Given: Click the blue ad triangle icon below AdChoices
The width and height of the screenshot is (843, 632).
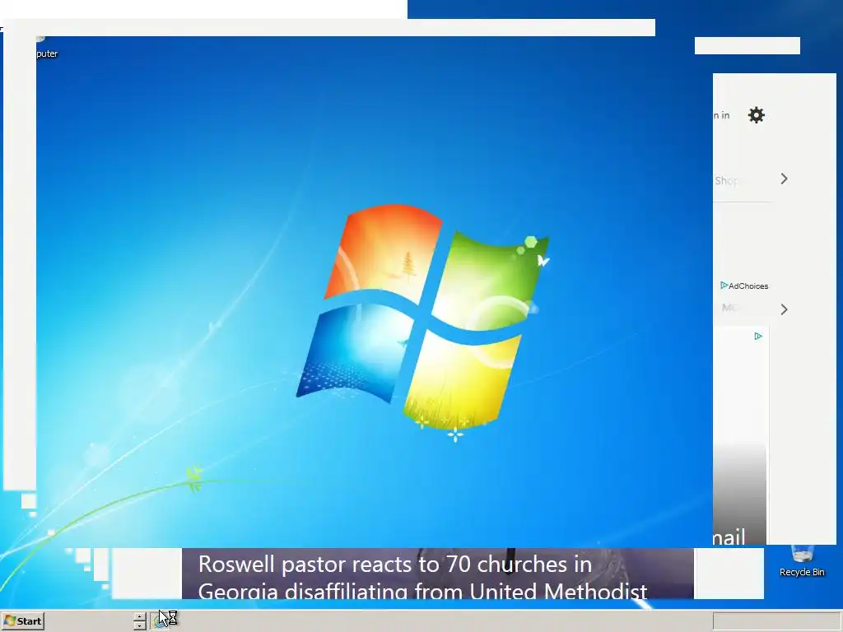Looking at the screenshot, I should [758, 337].
